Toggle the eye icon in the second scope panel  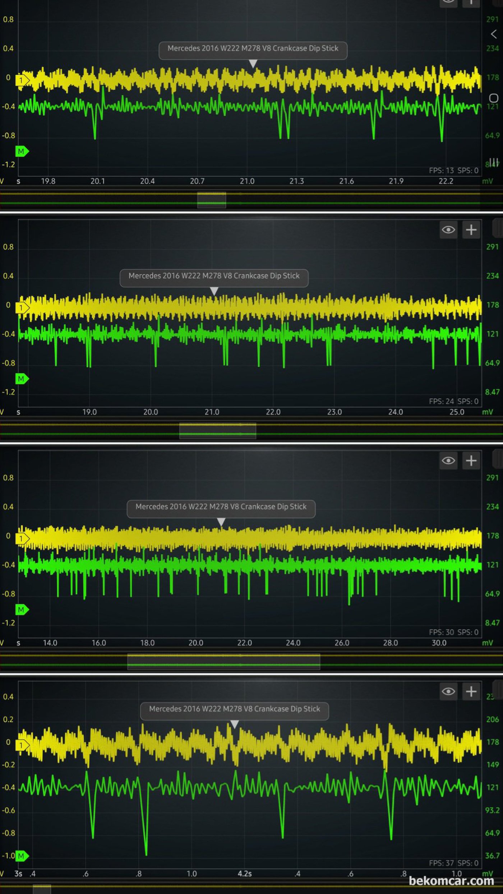(x=448, y=230)
